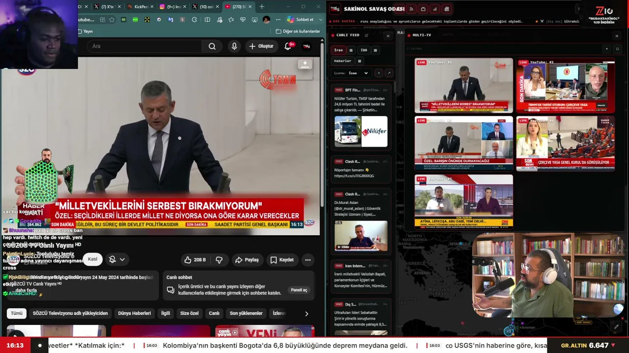Open the grid icon next to İran tab
The width and height of the screenshot is (629, 353).
tap(351, 50)
